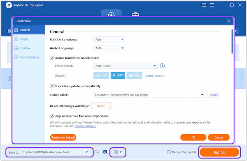This screenshot has width=247, height=161.
Task: Reset all dialogs warnings button
Action: 101,106
